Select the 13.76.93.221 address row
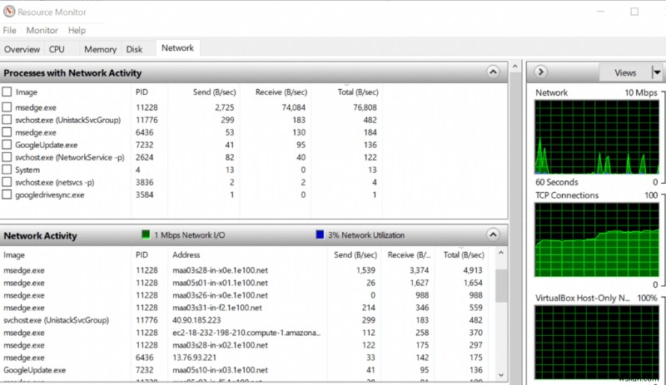Viewport: 666px width, 385px height. 244,358
